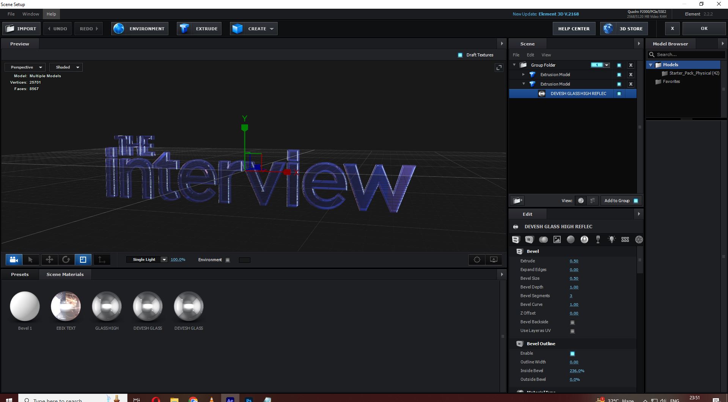Image resolution: width=728 pixels, height=402 pixels.
Task: Delete the Group Folder with its X
Action: pyautogui.click(x=631, y=65)
